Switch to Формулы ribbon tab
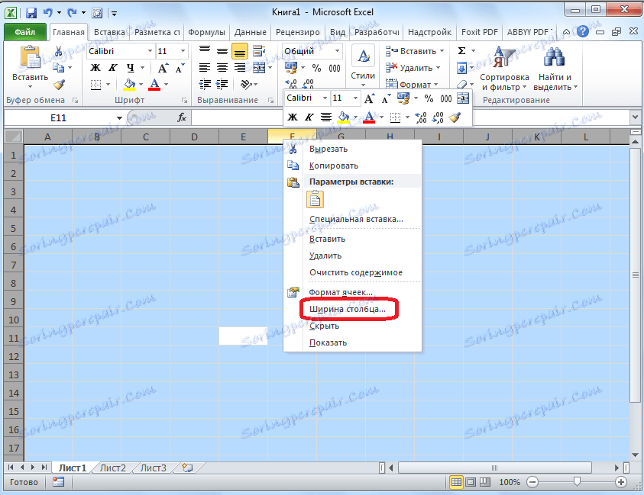Image resolution: width=644 pixels, height=495 pixels. pos(206,32)
